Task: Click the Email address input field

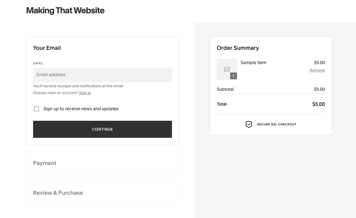Action: (102, 75)
